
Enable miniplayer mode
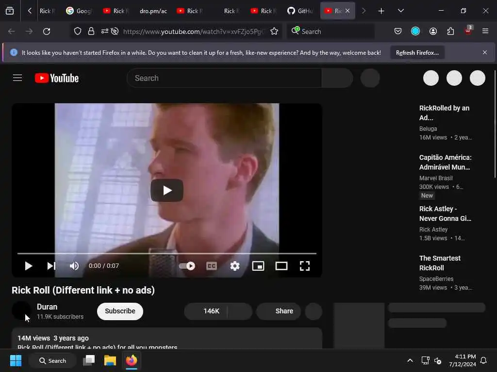258,266
